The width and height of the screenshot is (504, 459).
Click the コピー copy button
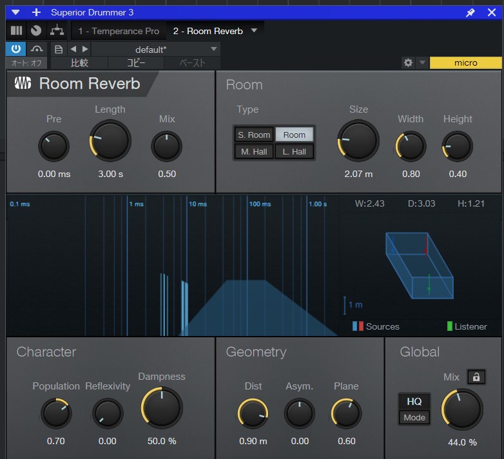click(136, 63)
